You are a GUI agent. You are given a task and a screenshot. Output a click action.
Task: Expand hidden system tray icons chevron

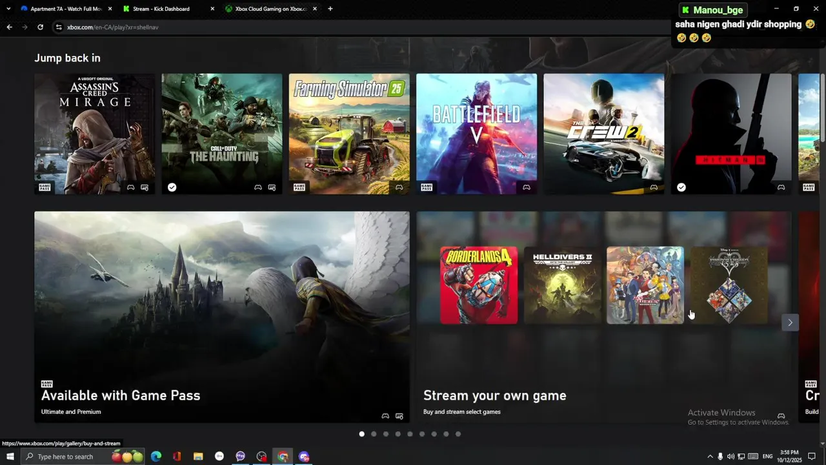click(710, 457)
